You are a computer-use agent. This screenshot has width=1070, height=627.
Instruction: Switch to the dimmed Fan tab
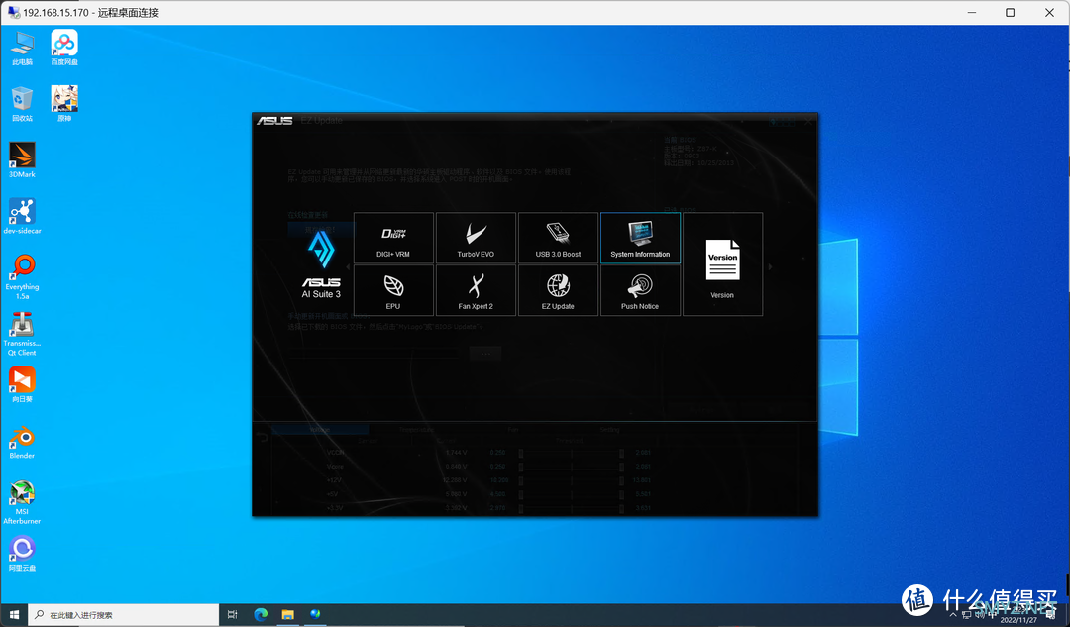(513, 430)
